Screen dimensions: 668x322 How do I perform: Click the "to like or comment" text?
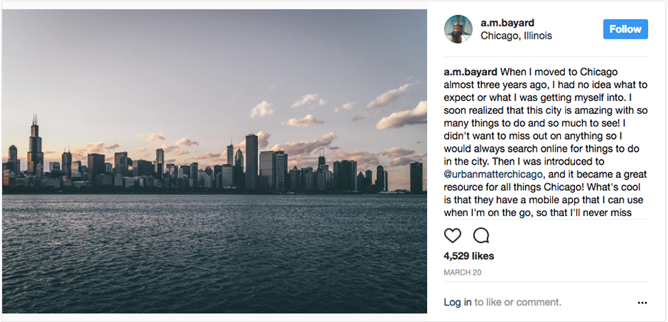tap(518, 303)
